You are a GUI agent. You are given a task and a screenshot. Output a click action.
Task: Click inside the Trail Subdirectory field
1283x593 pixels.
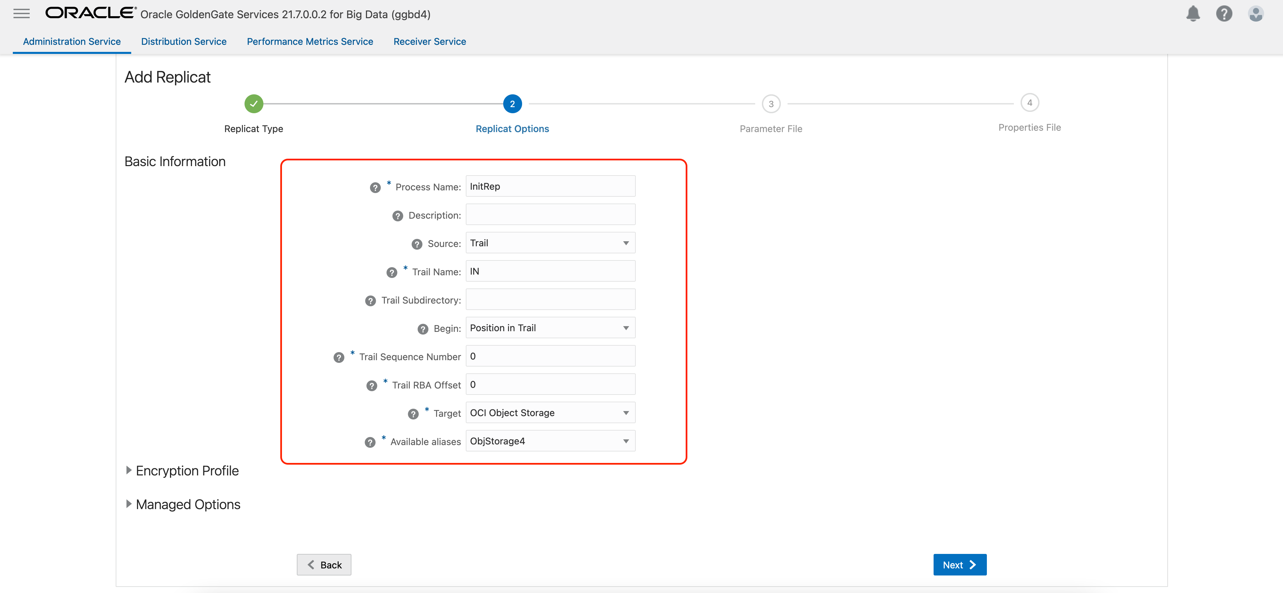coord(550,300)
